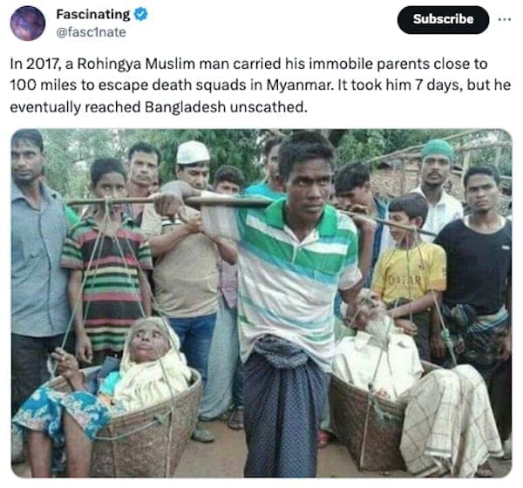Click the boy in the yellow shirt
The height and width of the screenshot is (488, 523).
[x=407, y=261]
